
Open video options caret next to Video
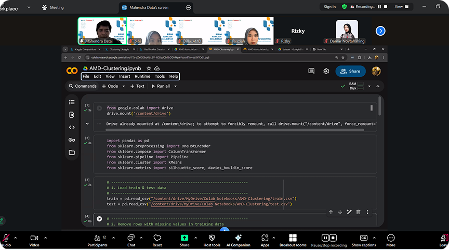(x=46, y=238)
